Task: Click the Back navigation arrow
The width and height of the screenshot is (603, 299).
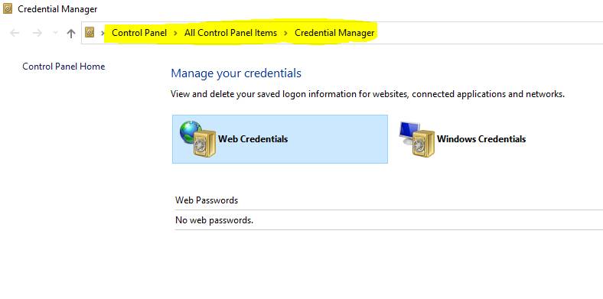Action: pos(15,33)
